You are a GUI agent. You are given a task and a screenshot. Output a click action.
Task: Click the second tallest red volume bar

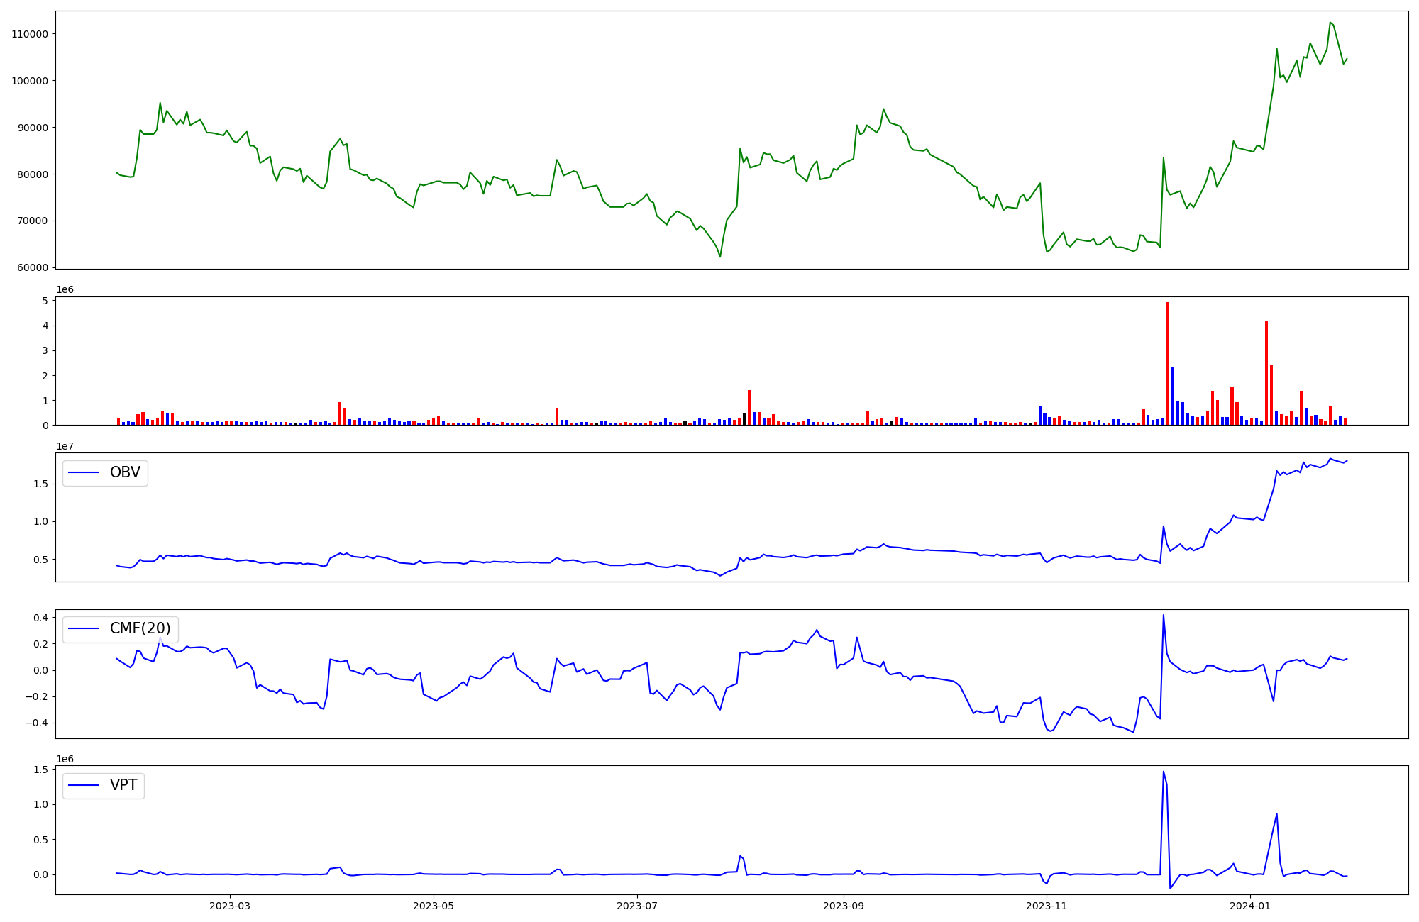1266,372
